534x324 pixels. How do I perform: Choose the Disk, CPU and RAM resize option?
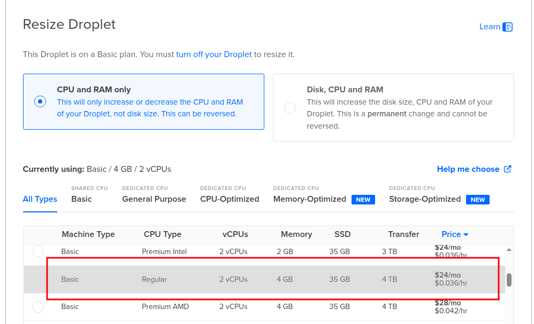[290, 108]
